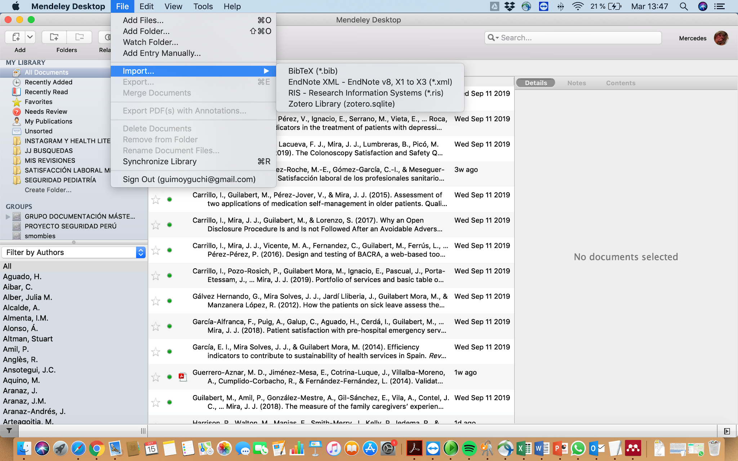Select Synchronize Library menu item
Image resolution: width=738 pixels, height=461 pixels.
(x=160, y=161)
